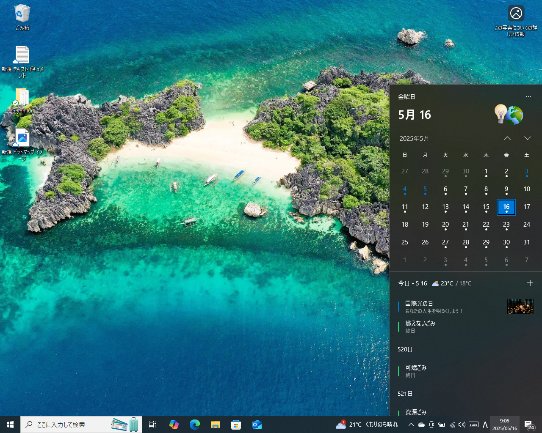Open File Explorer from the taskbar
The image size is (542, 433).
(215, 424)
